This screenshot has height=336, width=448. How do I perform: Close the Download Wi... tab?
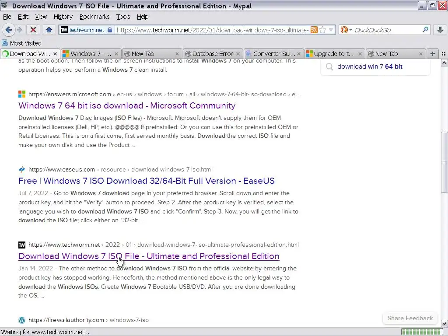[x=55, y=54]
